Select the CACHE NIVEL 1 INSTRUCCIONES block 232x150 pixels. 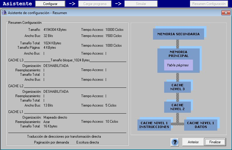point(154,125)
